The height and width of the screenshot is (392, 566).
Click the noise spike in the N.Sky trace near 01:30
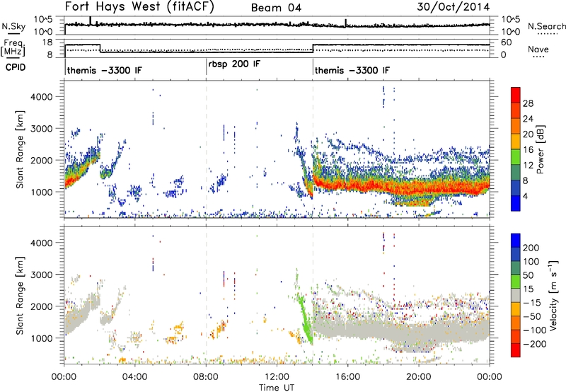tap(91, 21)
